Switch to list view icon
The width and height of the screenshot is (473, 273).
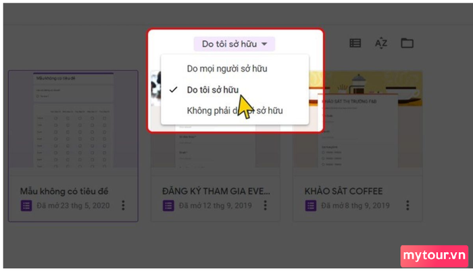355,43
